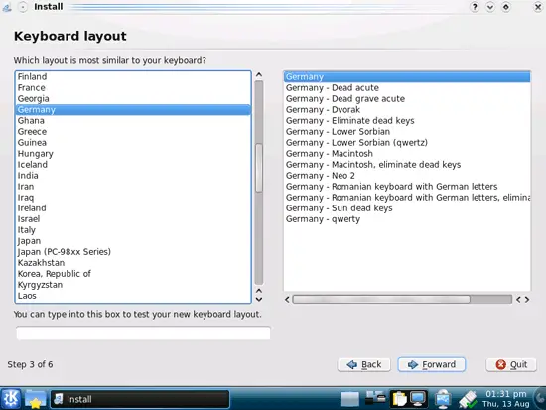546x410 pixels.
Task: Open the network monitor tray icon
Action: [443, 399]
